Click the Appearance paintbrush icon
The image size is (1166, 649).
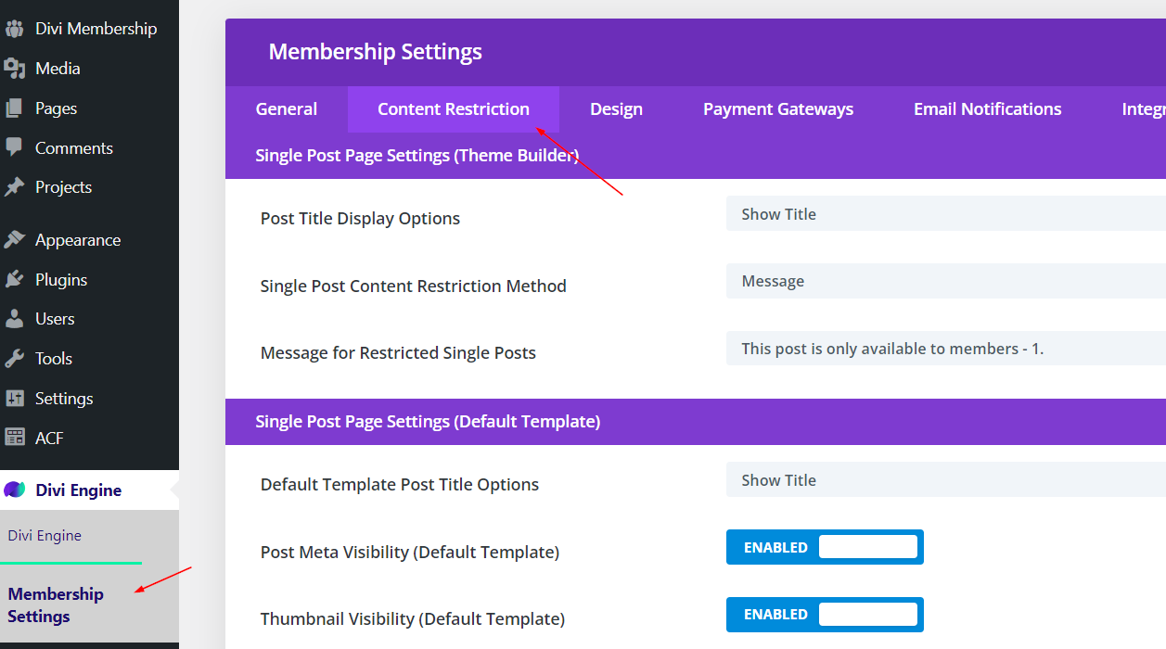click(14, 240)
